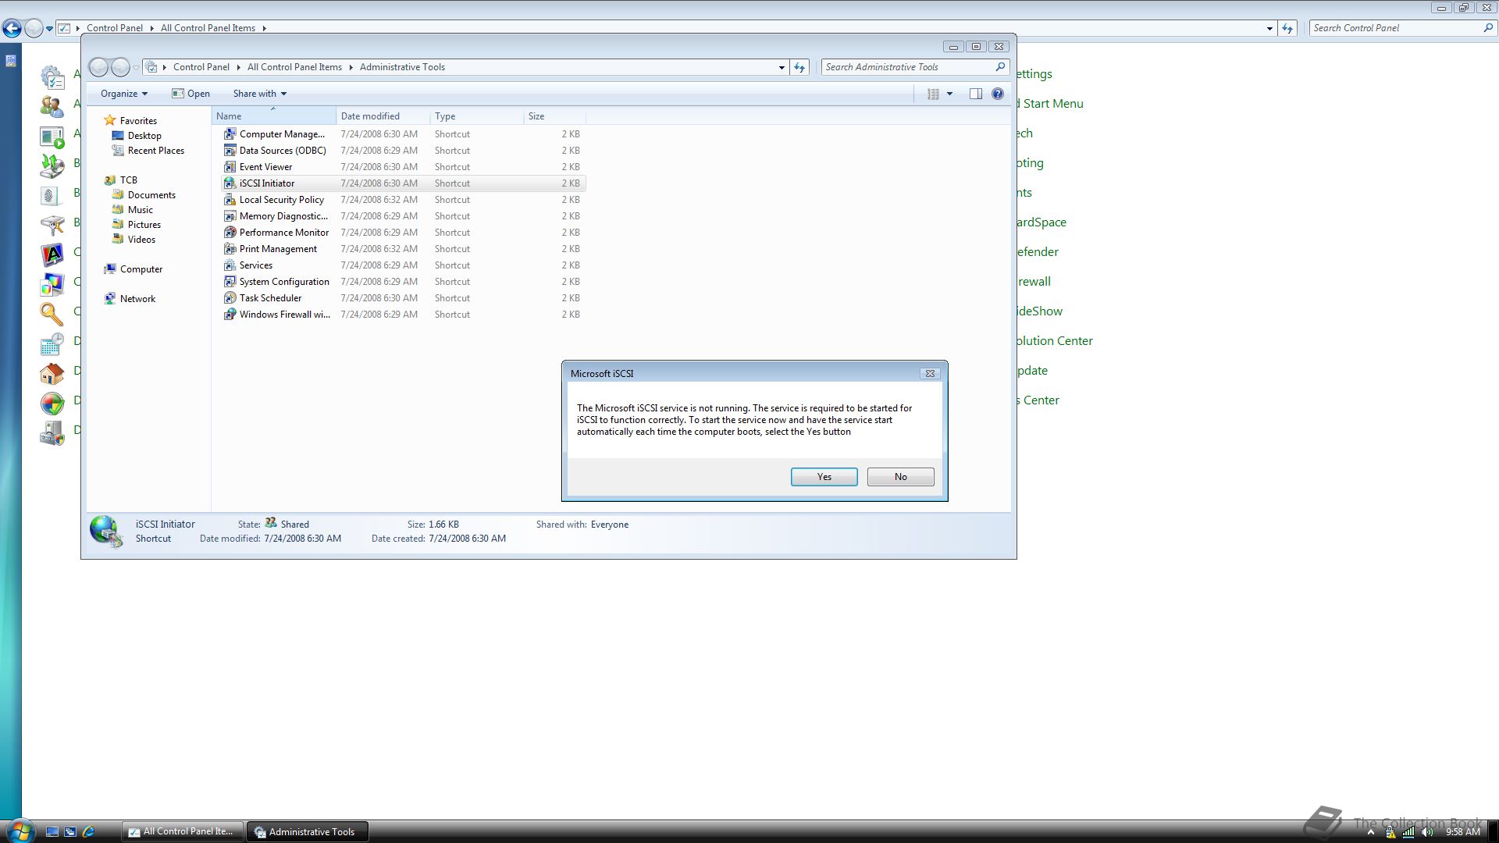
Task: Switch to All Control Panel Items taskbar button
Action: point(183,832)
